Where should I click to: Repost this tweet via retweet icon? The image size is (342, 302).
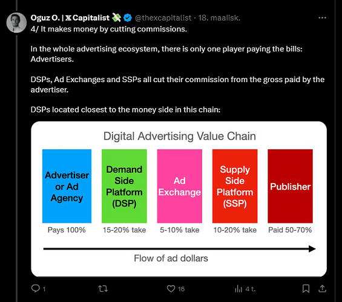pyautogui.click(x=103, y=289)
